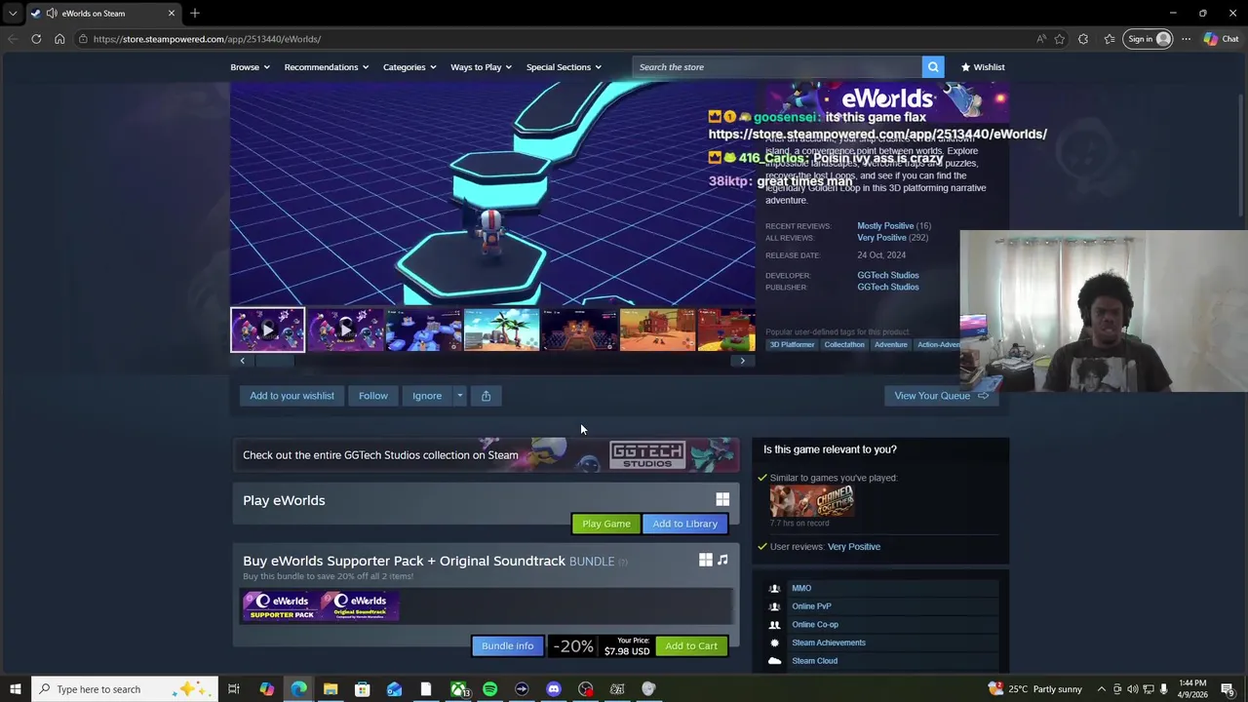Add eWorlds to your wishlist
1248x702 pixels.
point(292,396)
